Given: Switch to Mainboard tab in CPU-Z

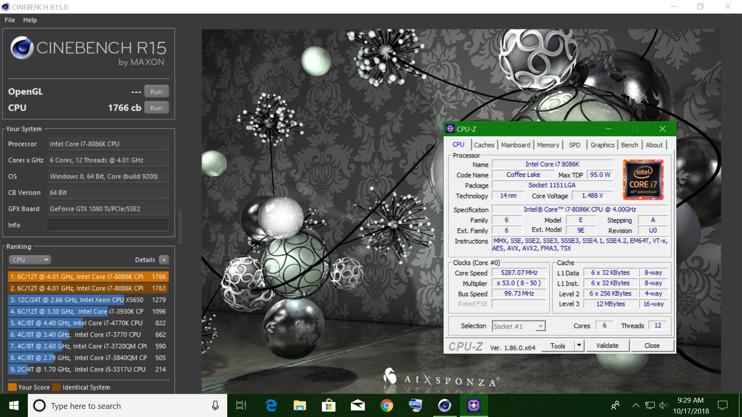Looking at the screenshot, I should pos(516,145).
